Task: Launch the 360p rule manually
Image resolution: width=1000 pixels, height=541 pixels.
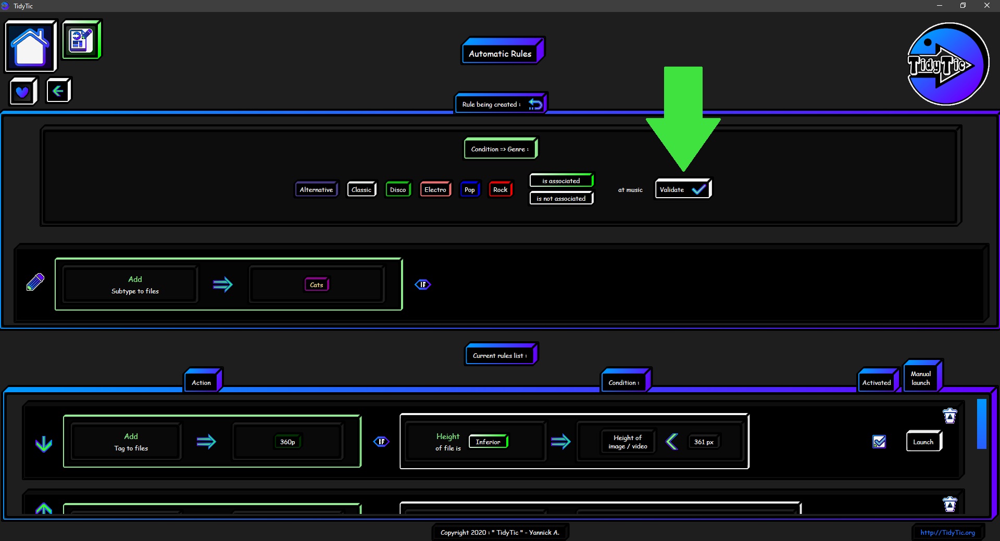Action: coord(923,442)
